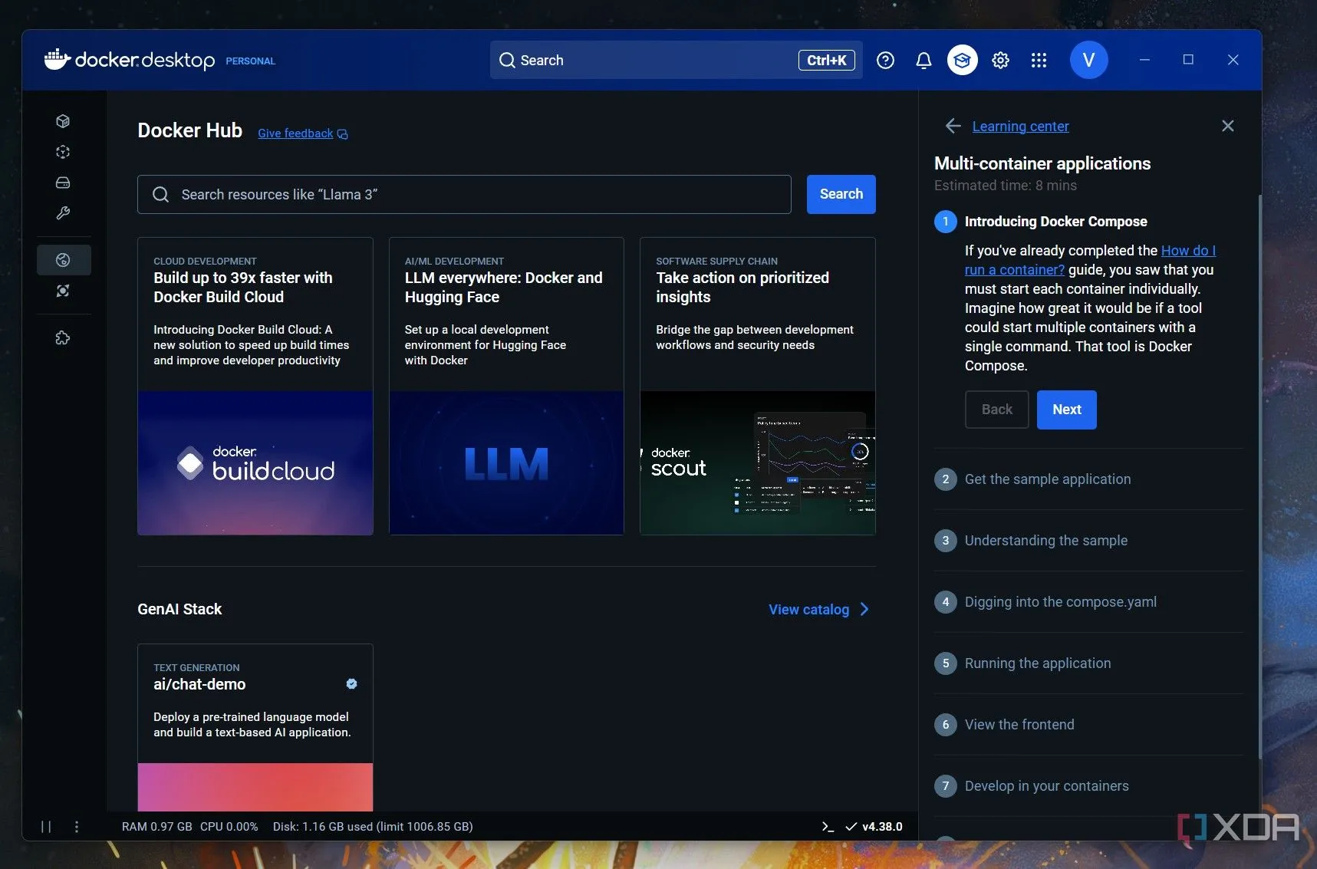Expand step 6 View the frontend

coord(1019,725)
